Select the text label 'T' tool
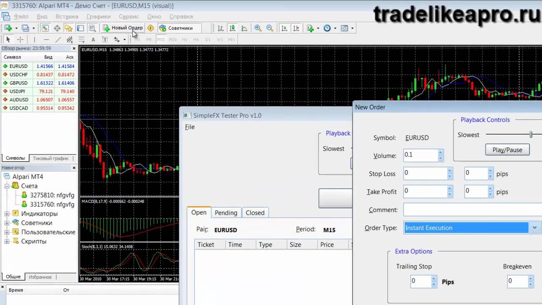542x305 pixels. 105,39
